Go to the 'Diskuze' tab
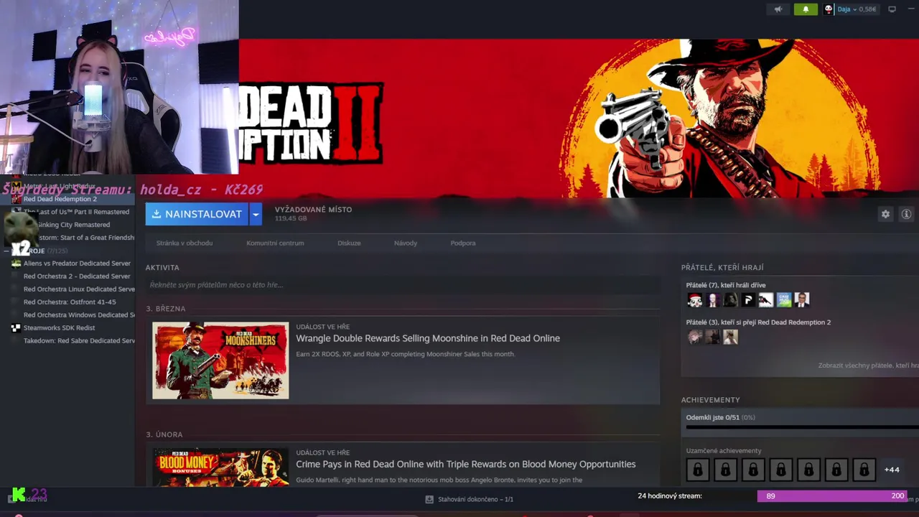 tap(349, 243)
